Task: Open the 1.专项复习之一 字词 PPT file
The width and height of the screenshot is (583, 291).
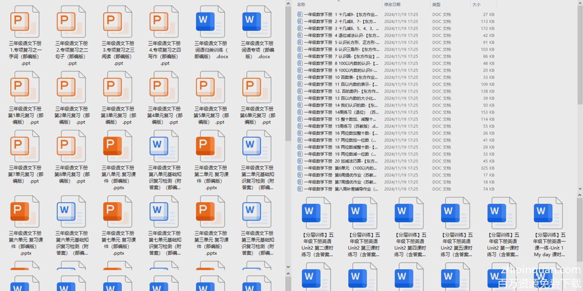Action: 25,22
